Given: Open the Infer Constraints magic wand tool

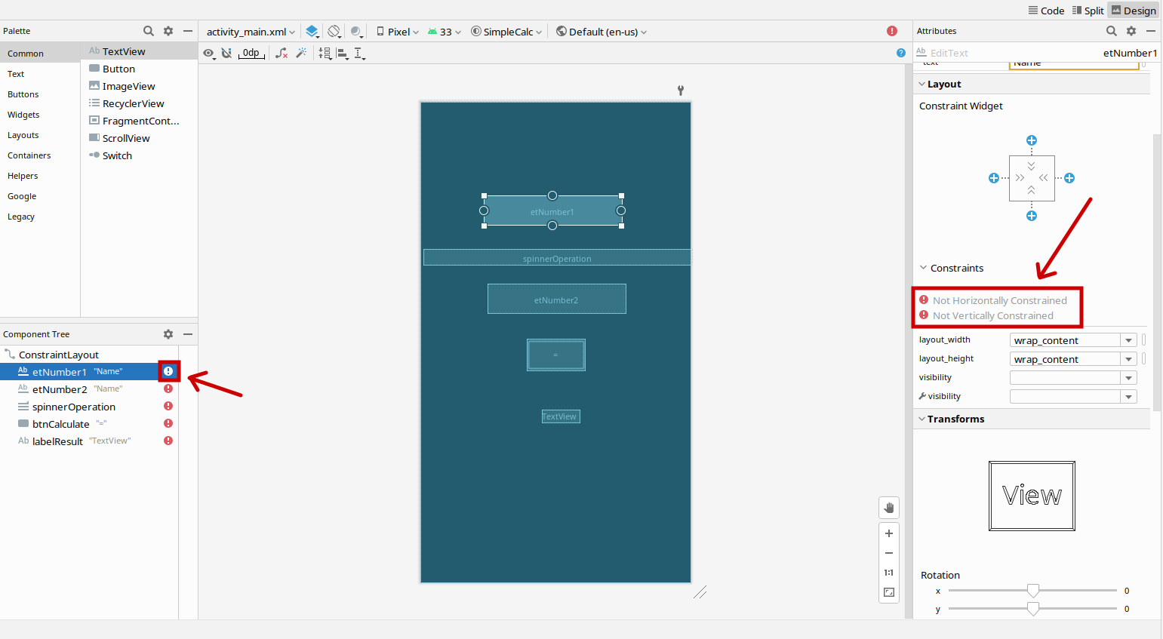Looking at the screenshot, I should [300, 53].
